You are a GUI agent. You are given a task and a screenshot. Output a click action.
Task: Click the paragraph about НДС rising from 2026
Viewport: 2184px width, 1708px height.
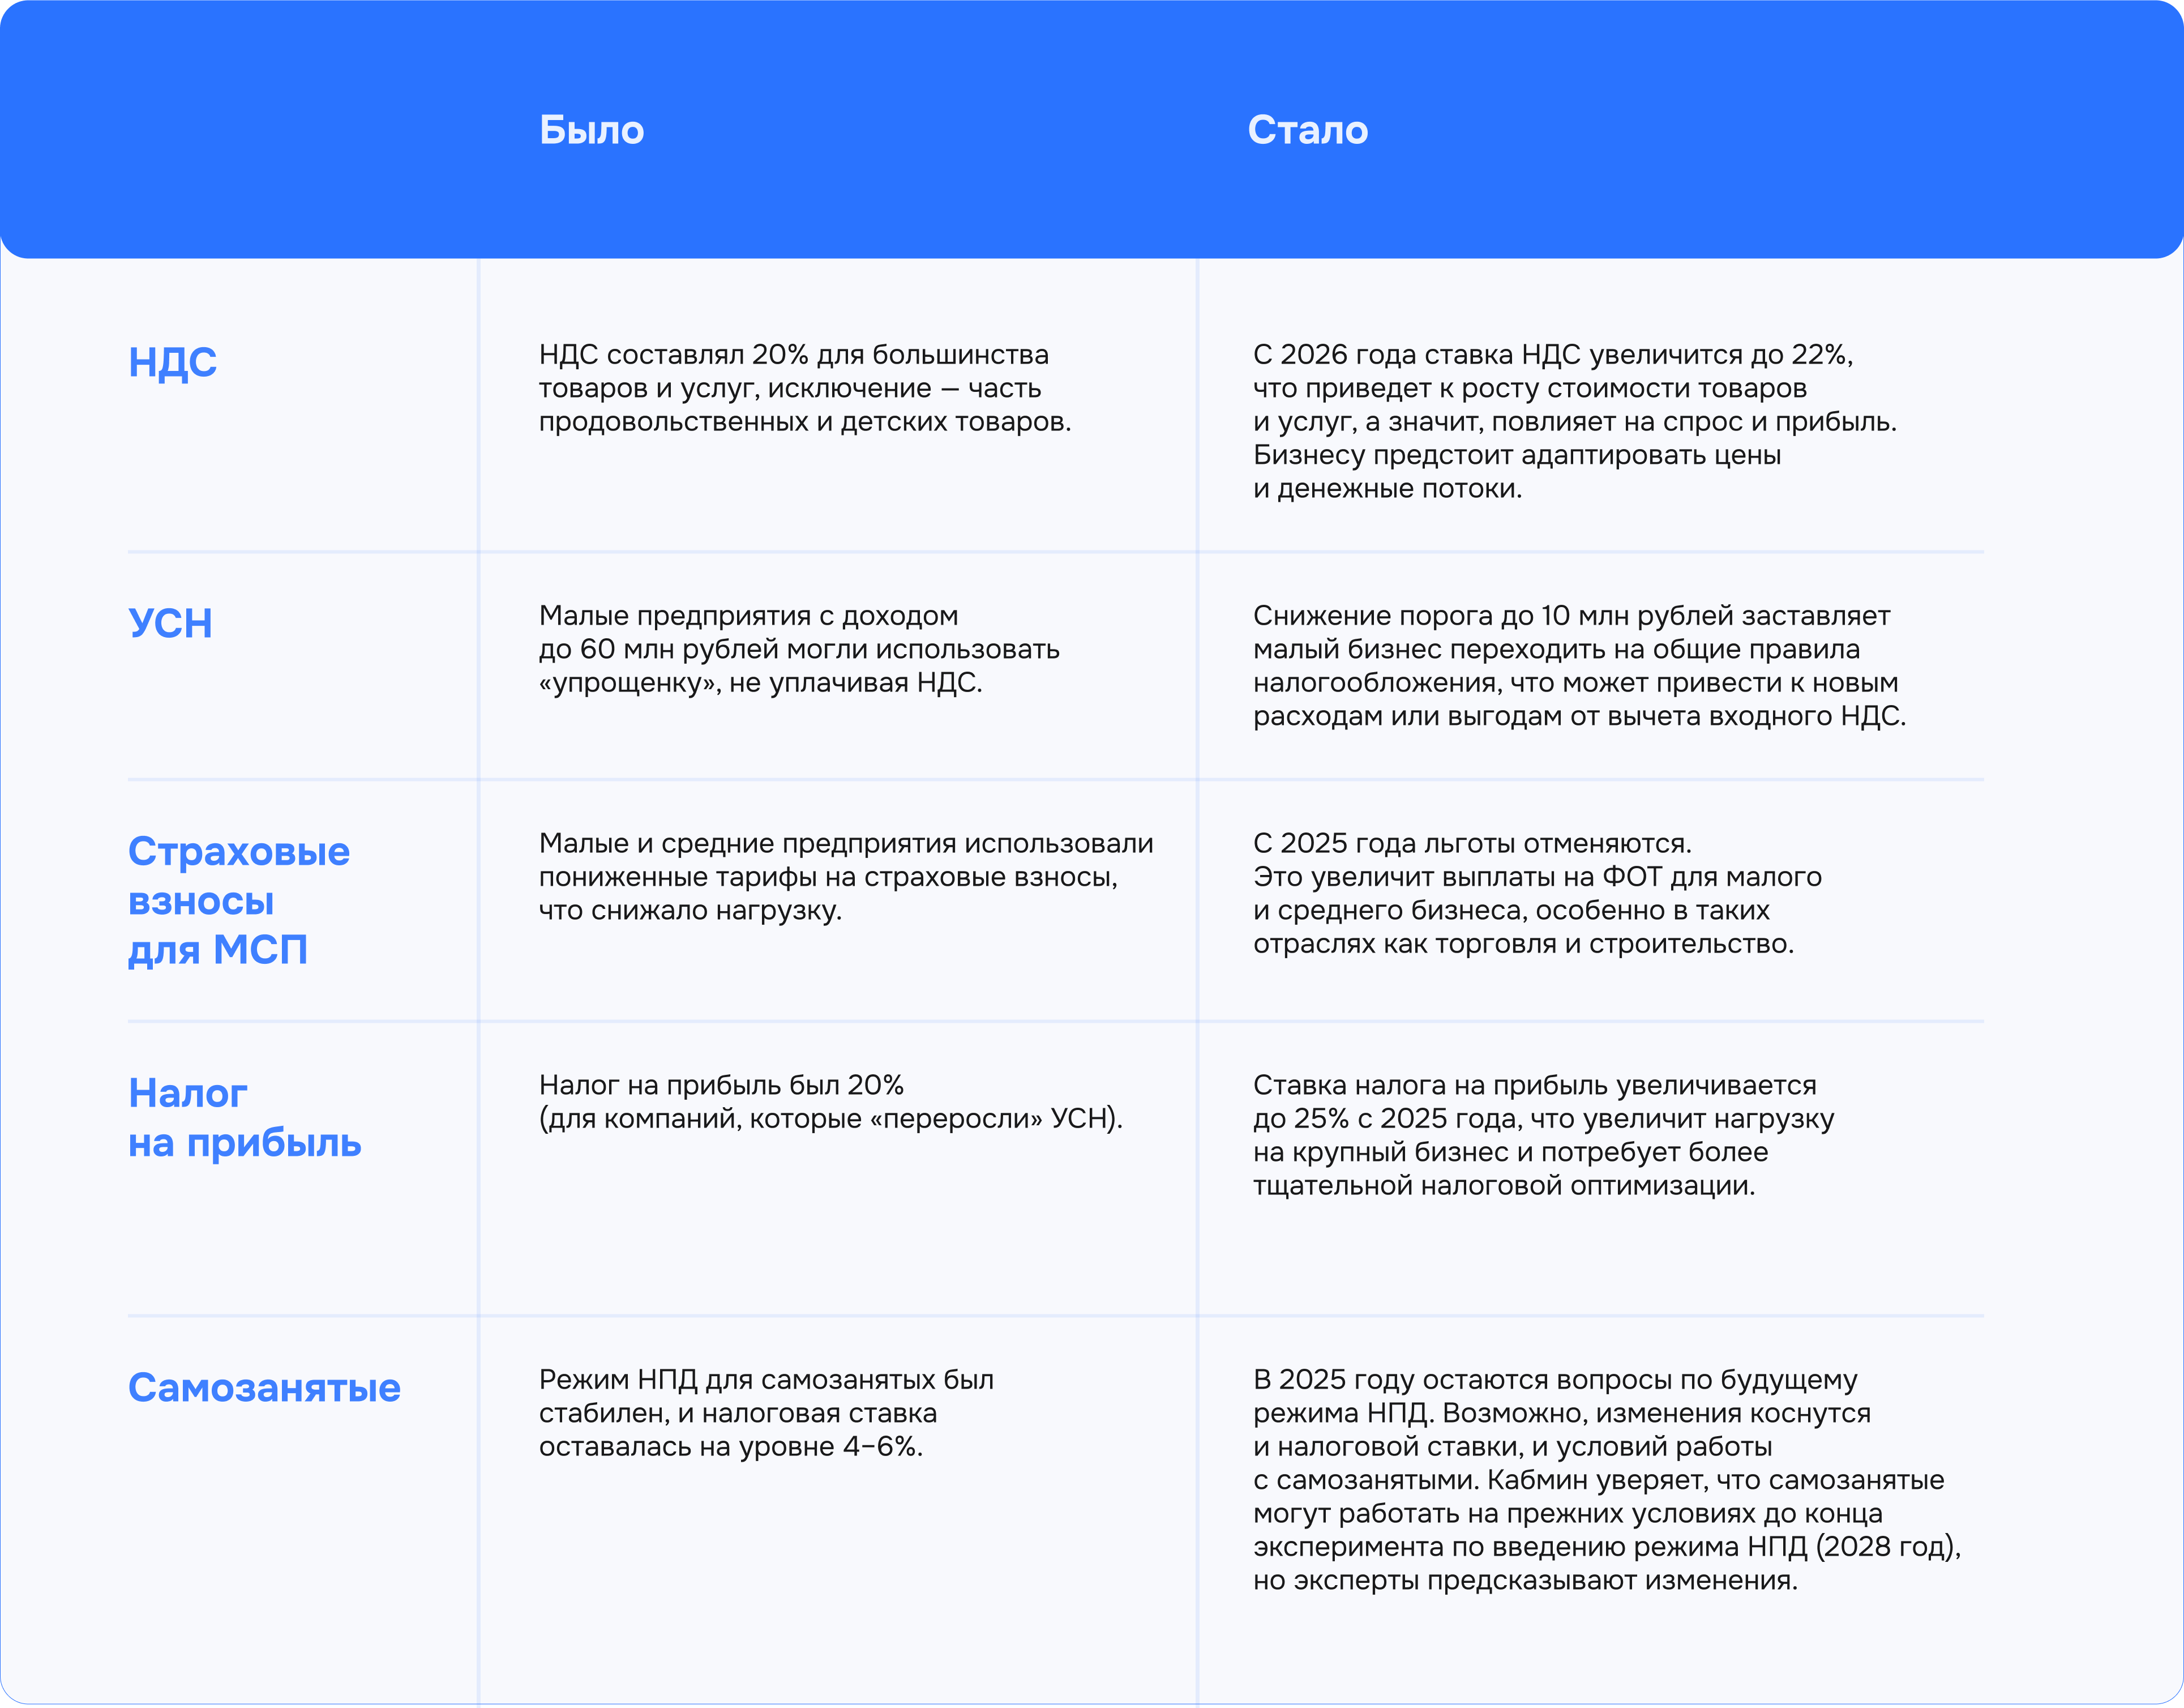(1574, 421)
